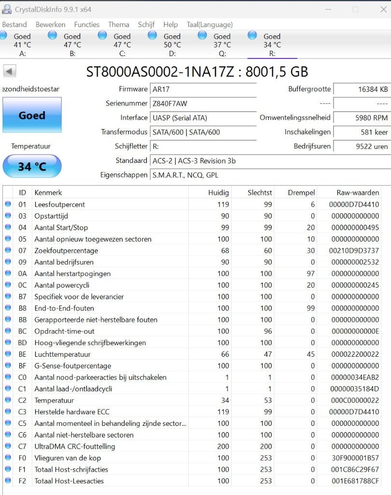Click the Interface field UASP (Serial ATA)
Screen dimensions: 391x495
pyautogui.click(x=203, y=118)
